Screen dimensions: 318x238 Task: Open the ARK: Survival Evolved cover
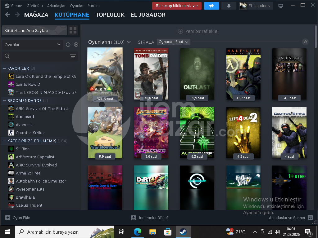tap(105, 74)
